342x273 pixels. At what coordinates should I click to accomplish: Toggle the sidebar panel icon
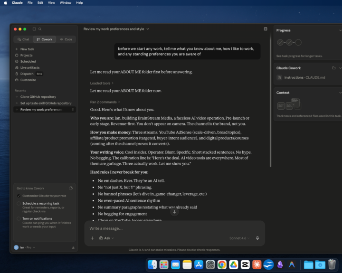pos(34,29)
